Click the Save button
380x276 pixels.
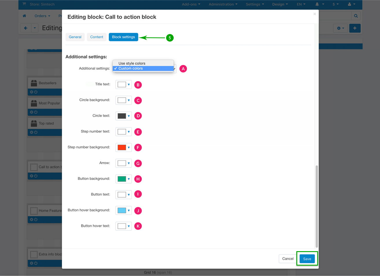point(307,259)
